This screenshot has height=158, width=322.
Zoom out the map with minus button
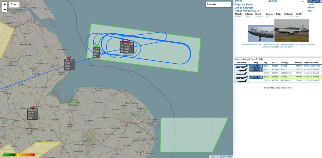coord(5,10)
